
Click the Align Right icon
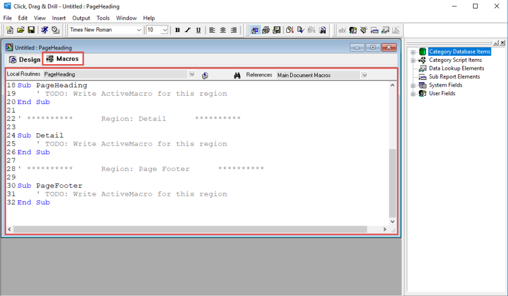[x=234, y=30]
